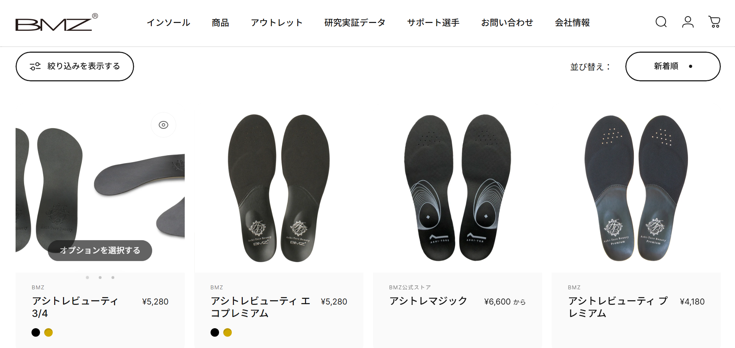Viewport: 735px width, 348px height.
Task: Open アシトレビューティ プレミアム product title
Action: (x=618, y=307)
